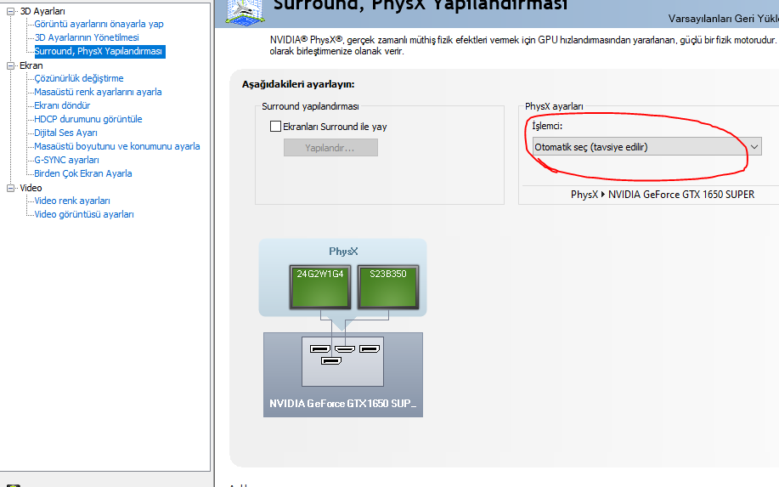The image size is (779, 487).
Task: Select the Ekran category label
Action: click(31, 65)
